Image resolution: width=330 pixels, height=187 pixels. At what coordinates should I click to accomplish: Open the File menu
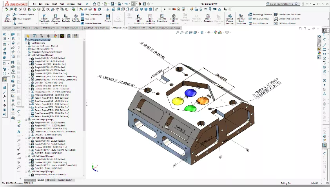(x=34, y=4)
